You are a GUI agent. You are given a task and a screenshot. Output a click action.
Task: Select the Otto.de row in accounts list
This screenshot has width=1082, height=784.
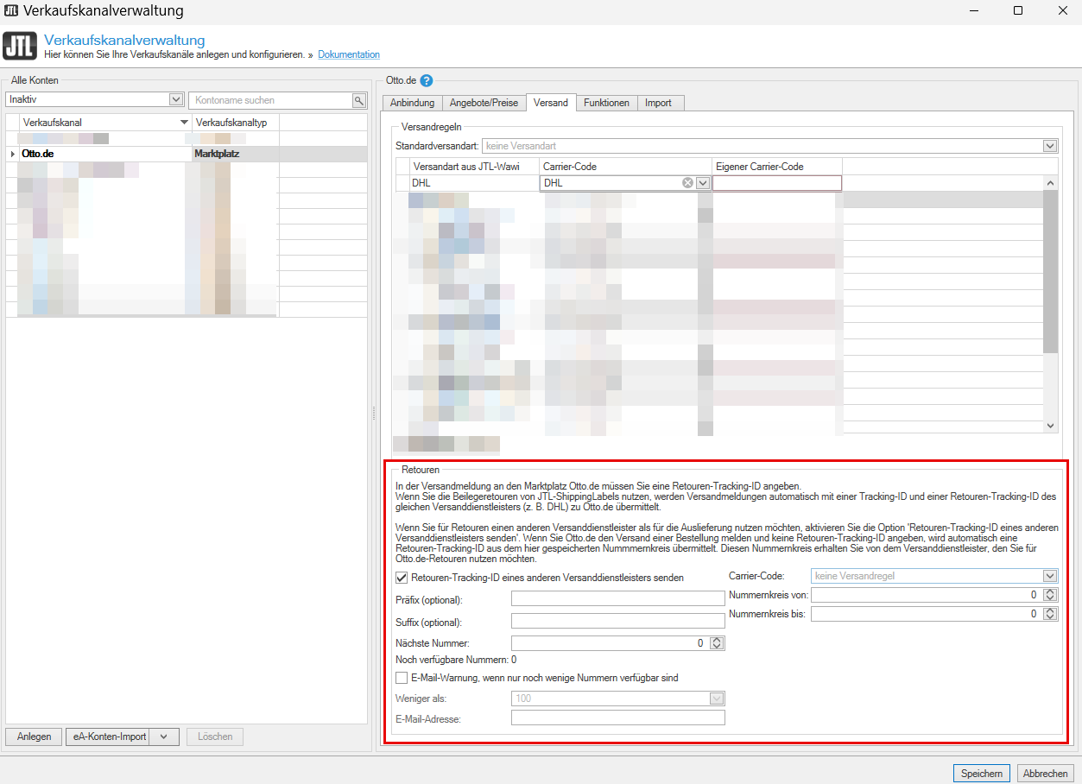click(187, 154)
